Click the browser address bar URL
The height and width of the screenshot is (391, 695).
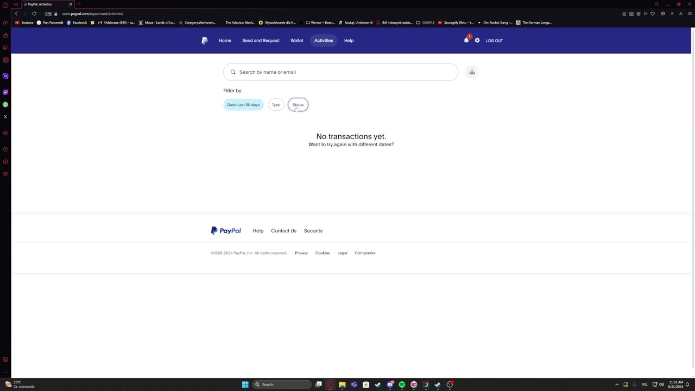(92, 14)
